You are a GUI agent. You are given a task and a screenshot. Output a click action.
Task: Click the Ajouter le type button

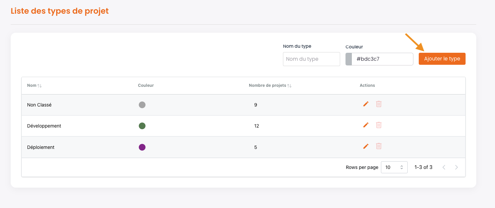[x=442, y=59]
